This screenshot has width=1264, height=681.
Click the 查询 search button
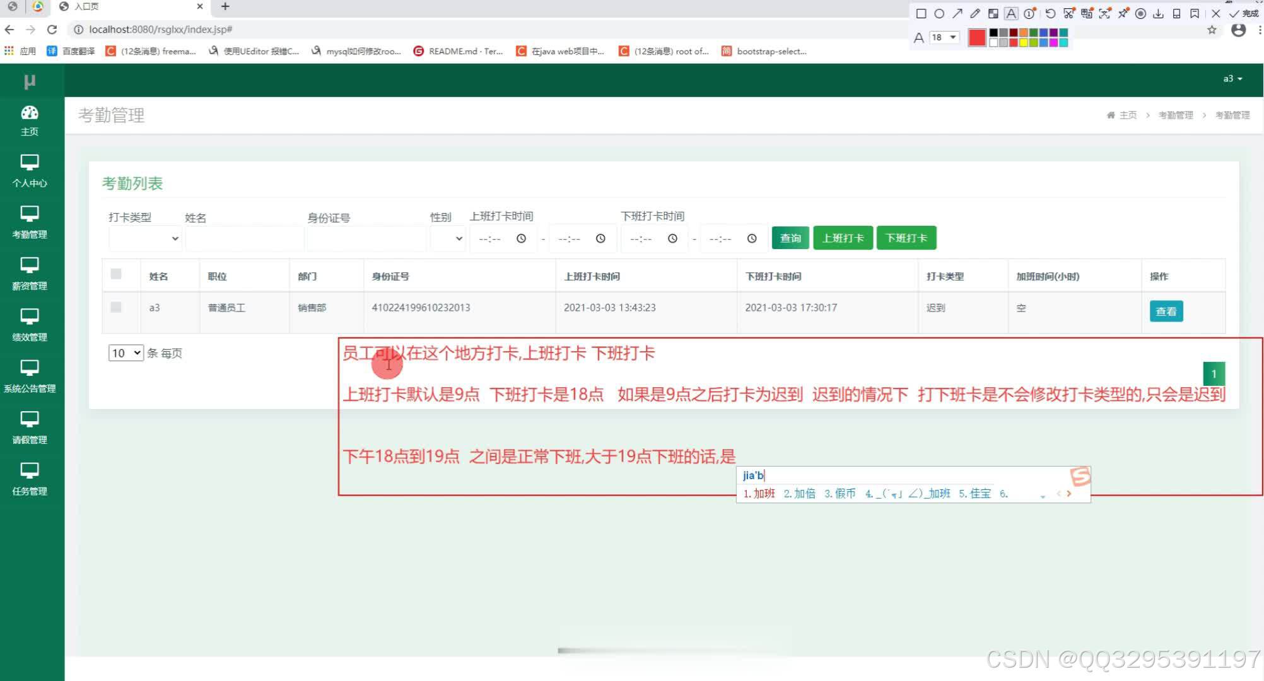[790, 238]
